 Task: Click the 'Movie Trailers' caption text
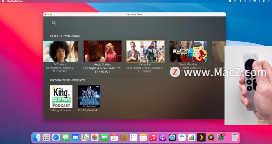click(103, 65)
